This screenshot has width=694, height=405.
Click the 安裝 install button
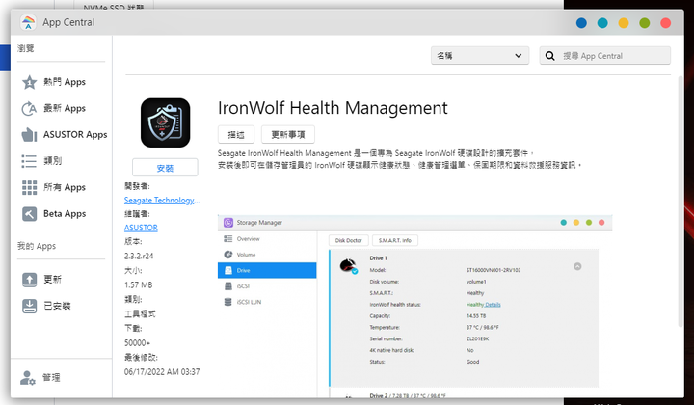(165, 168)
